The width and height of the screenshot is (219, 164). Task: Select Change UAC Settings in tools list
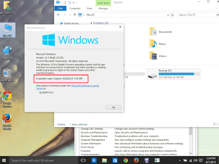coord(92,129)
